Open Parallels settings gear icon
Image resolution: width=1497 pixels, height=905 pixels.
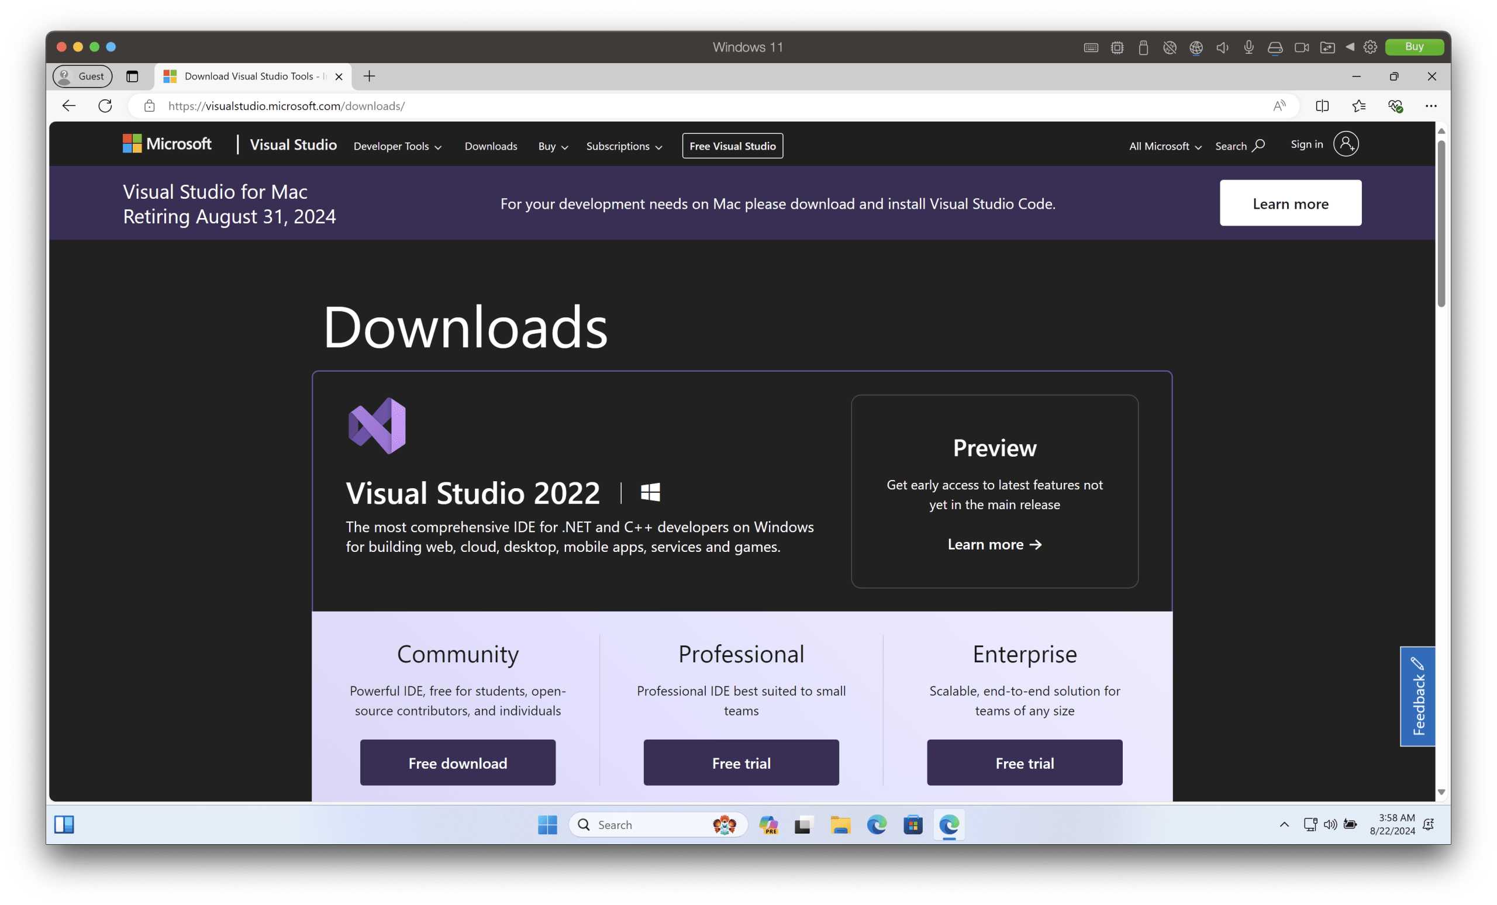[x=1370, y=47]
